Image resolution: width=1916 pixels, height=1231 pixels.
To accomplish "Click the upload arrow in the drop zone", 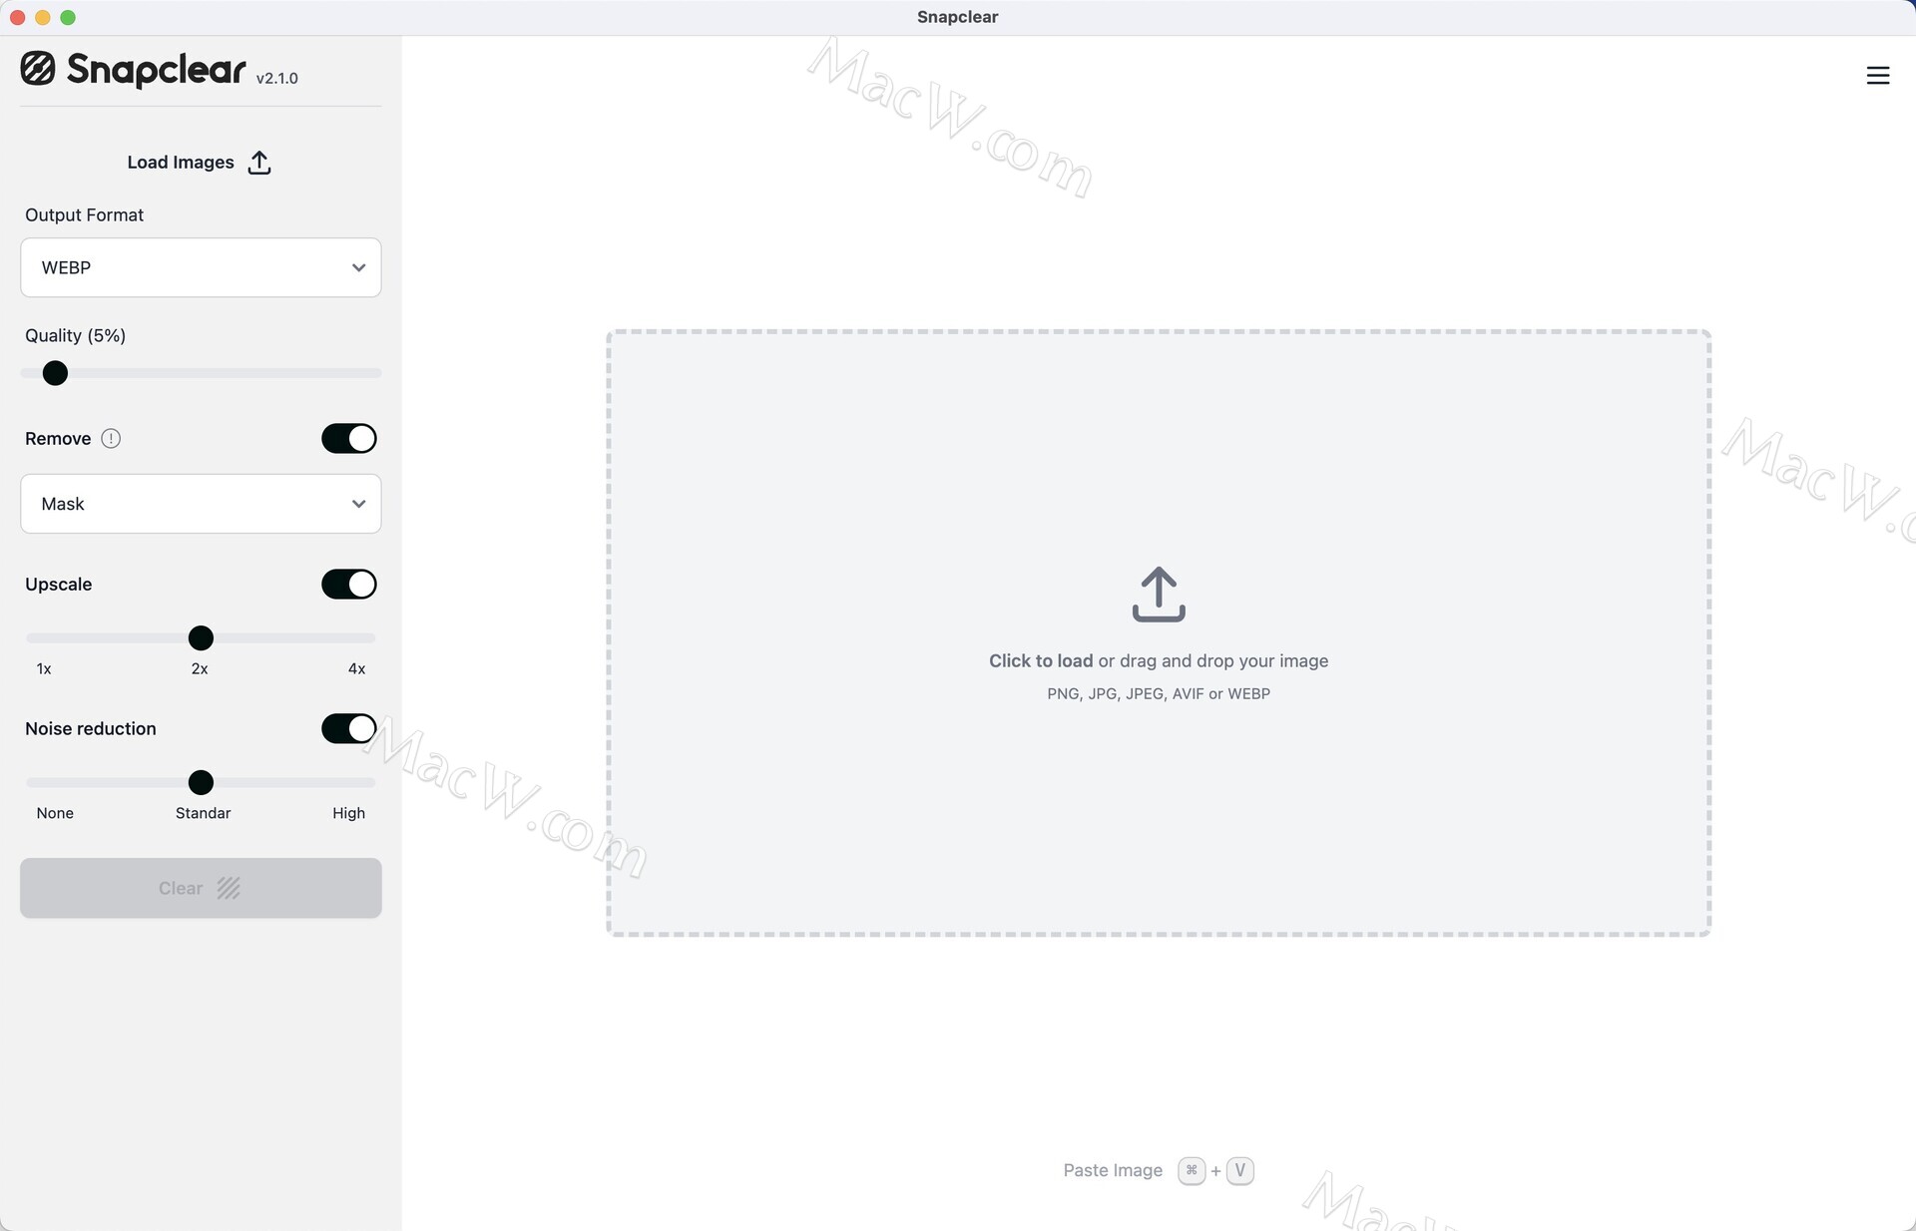I will [x=1158, y=595].
